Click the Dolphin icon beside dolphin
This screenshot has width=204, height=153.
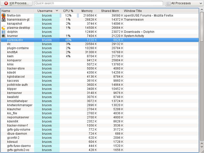coord(4,32)
